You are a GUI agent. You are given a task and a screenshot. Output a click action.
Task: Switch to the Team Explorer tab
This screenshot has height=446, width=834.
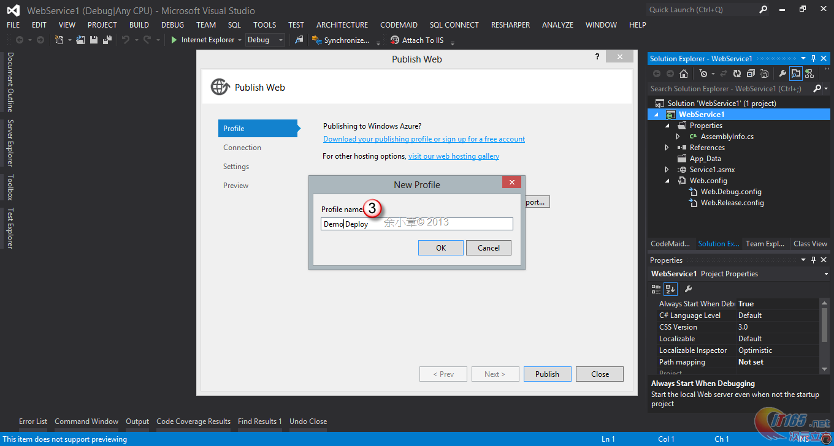765,244
